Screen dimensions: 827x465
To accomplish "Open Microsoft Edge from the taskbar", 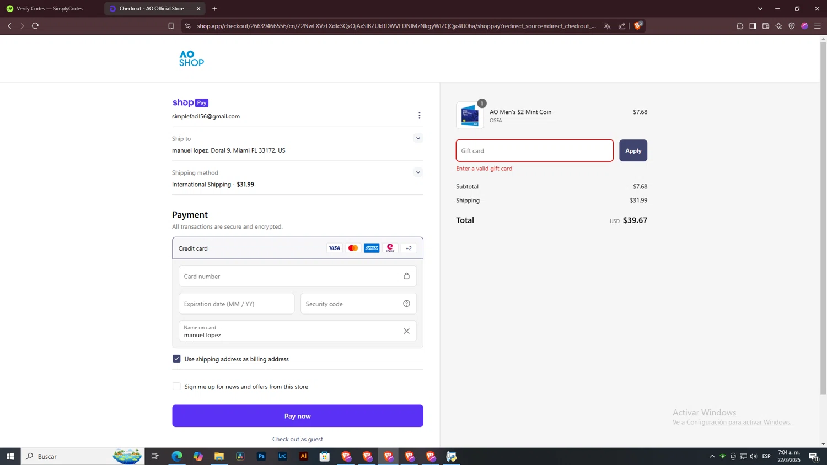I will (x=177, y=456).
